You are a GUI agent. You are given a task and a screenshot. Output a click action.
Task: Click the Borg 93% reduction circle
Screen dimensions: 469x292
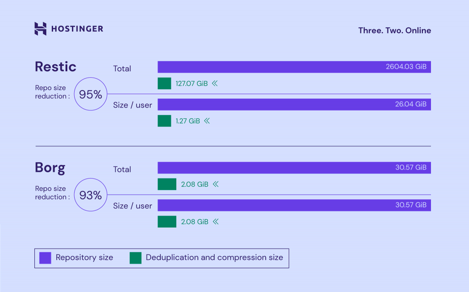click(x=90, y=195)
